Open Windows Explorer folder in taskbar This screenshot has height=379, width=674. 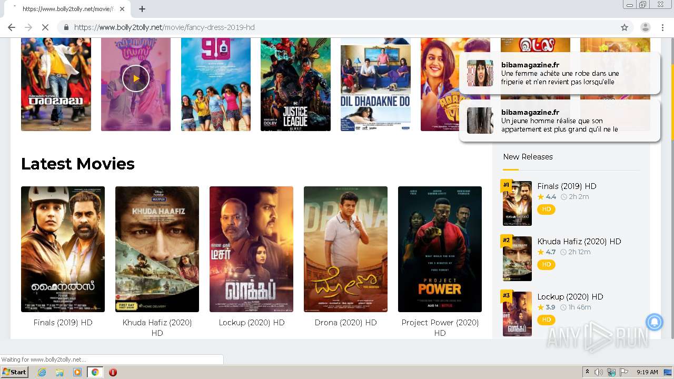tap(60, 372)
